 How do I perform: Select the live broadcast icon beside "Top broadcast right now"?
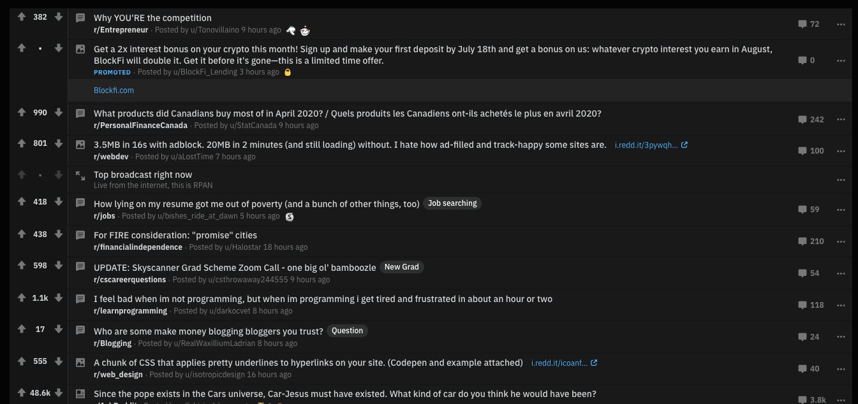pyautogui.click(x=80, y=177)
